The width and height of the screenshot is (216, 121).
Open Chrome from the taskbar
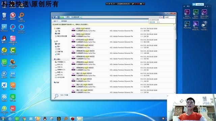click(24, 119)
